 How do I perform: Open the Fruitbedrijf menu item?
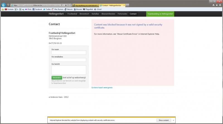click(72, 14)
